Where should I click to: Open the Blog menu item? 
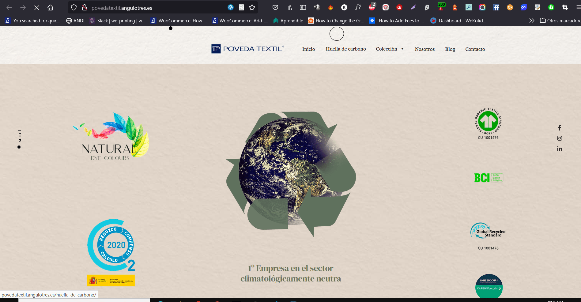click(x=450, y=49)
